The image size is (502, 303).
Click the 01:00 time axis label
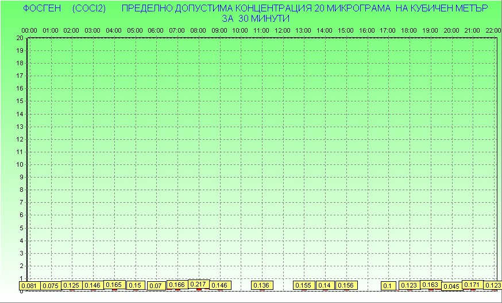(51, 30)
